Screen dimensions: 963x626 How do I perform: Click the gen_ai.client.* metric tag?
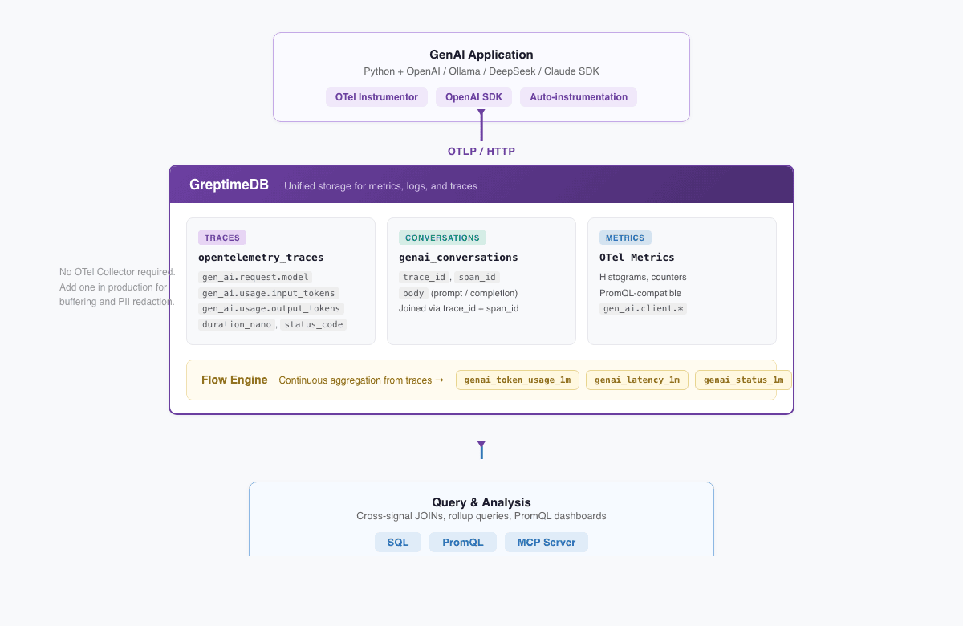pyautogui.click(x=643, y=308)
